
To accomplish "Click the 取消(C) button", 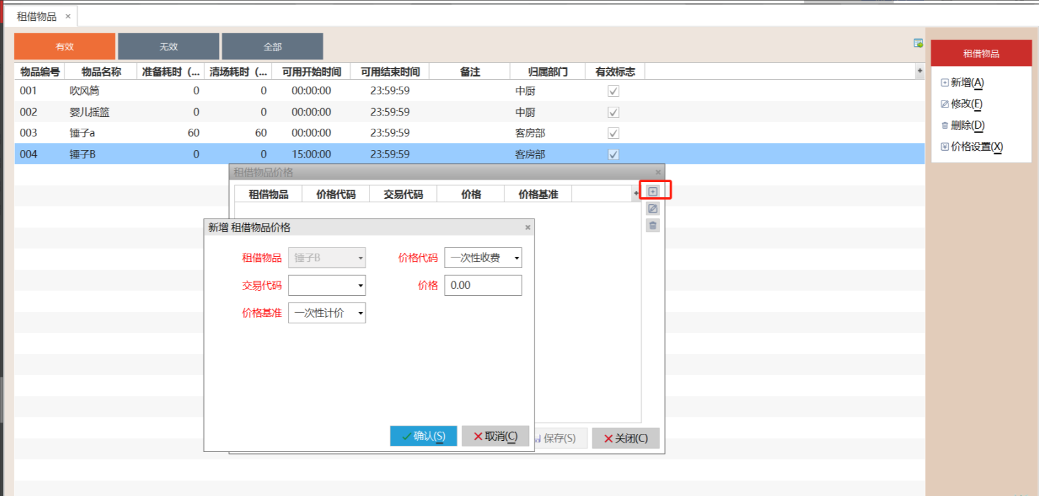I will [x=495, y=436].
